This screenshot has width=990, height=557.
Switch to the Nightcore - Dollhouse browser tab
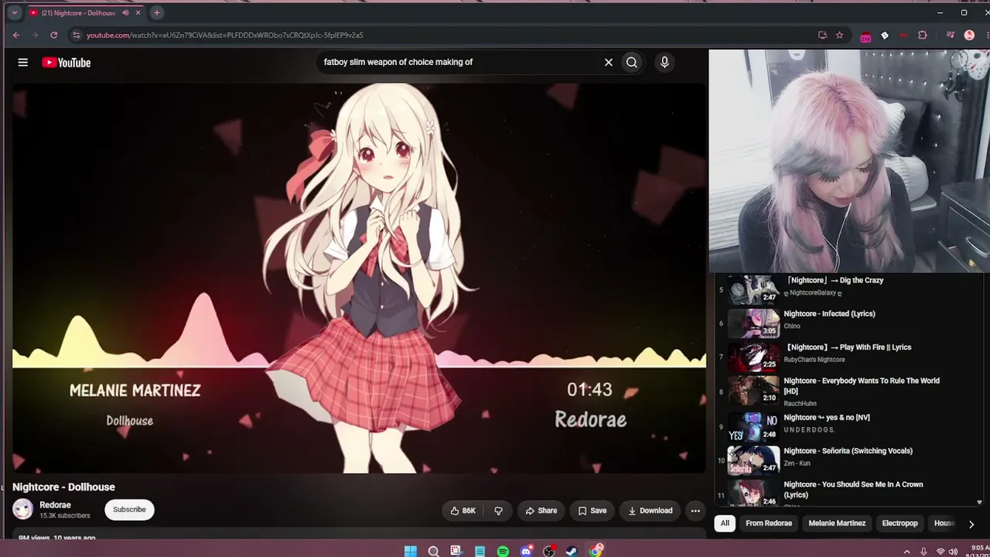pos(85,12)
